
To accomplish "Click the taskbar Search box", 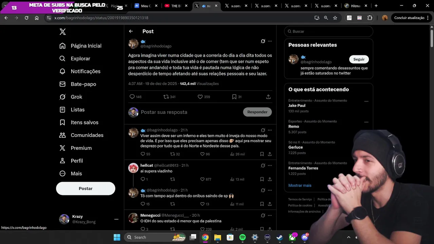I will 155,237.
